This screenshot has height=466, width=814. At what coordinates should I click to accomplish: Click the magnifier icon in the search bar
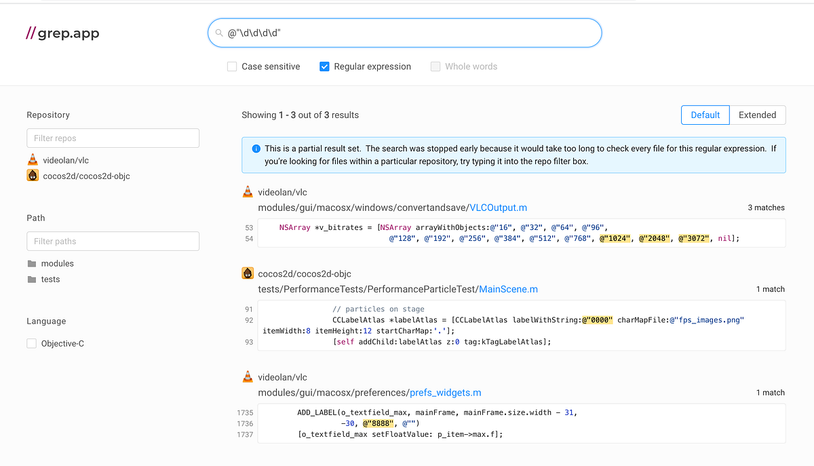(219, 33)
